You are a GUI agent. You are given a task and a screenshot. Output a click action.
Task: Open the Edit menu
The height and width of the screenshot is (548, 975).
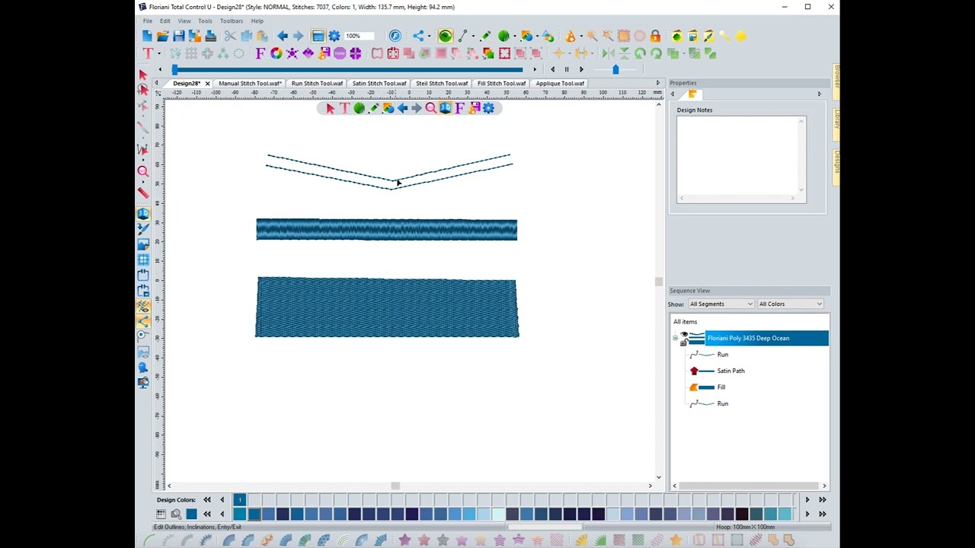(165, 21)
